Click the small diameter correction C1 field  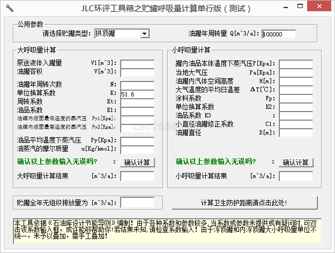(x=295, y=124)
